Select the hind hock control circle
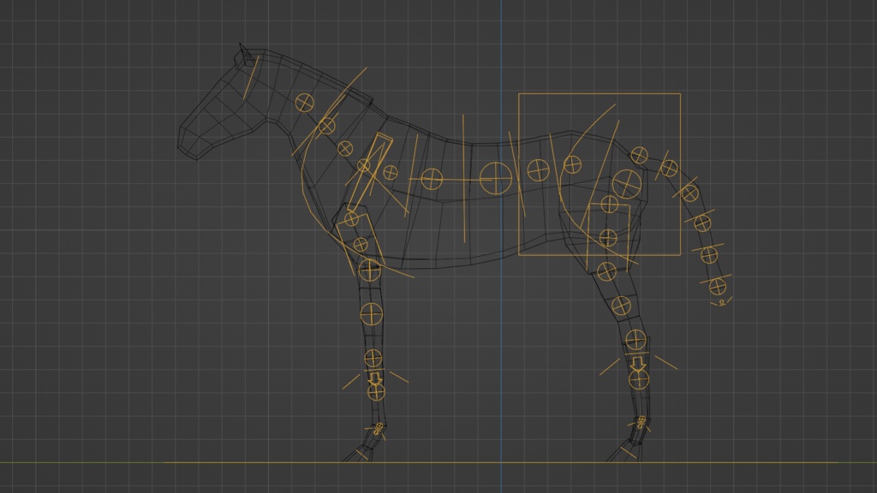The width and height of the screenshot is (877, 493). click(637, 337)
